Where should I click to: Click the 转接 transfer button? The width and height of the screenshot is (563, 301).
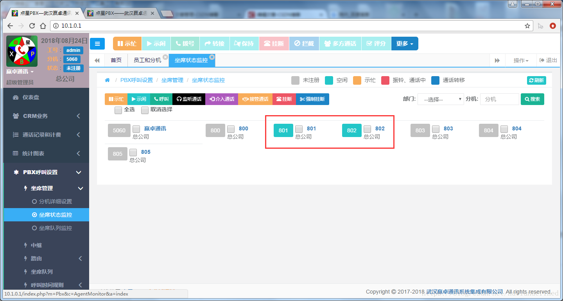point(214,44)
